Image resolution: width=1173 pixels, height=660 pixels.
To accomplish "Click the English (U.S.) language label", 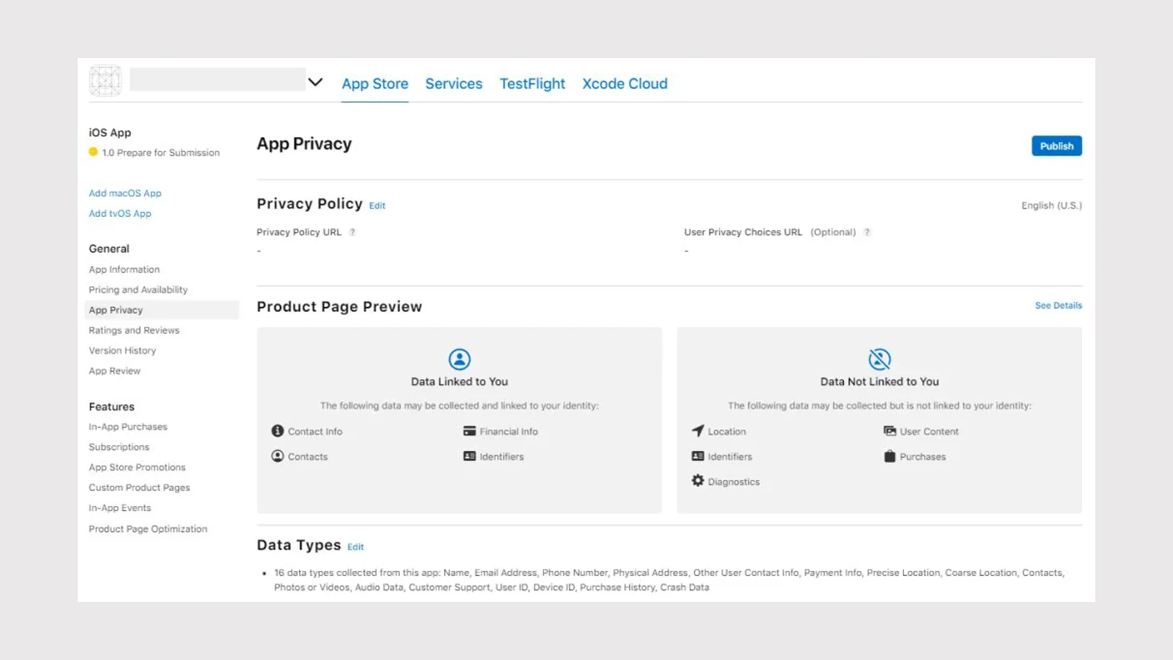I will [1051, 205].
